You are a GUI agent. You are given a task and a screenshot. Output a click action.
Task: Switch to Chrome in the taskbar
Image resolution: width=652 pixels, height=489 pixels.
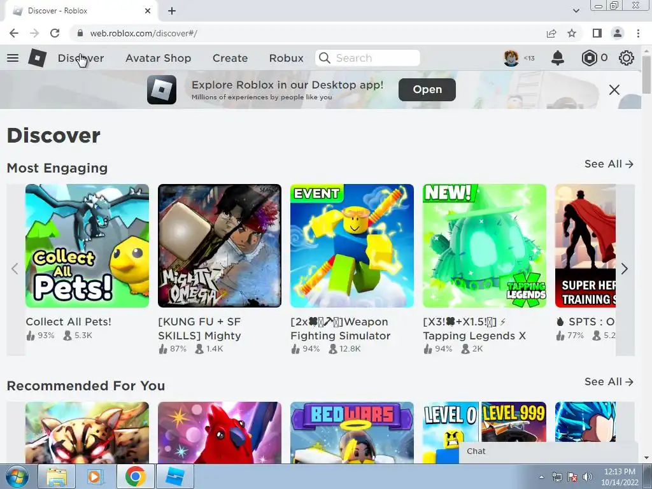click(x=135, y=476)
